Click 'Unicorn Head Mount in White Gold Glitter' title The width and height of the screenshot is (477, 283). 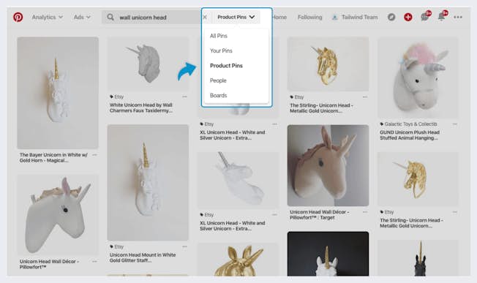[x=143, y=257]
